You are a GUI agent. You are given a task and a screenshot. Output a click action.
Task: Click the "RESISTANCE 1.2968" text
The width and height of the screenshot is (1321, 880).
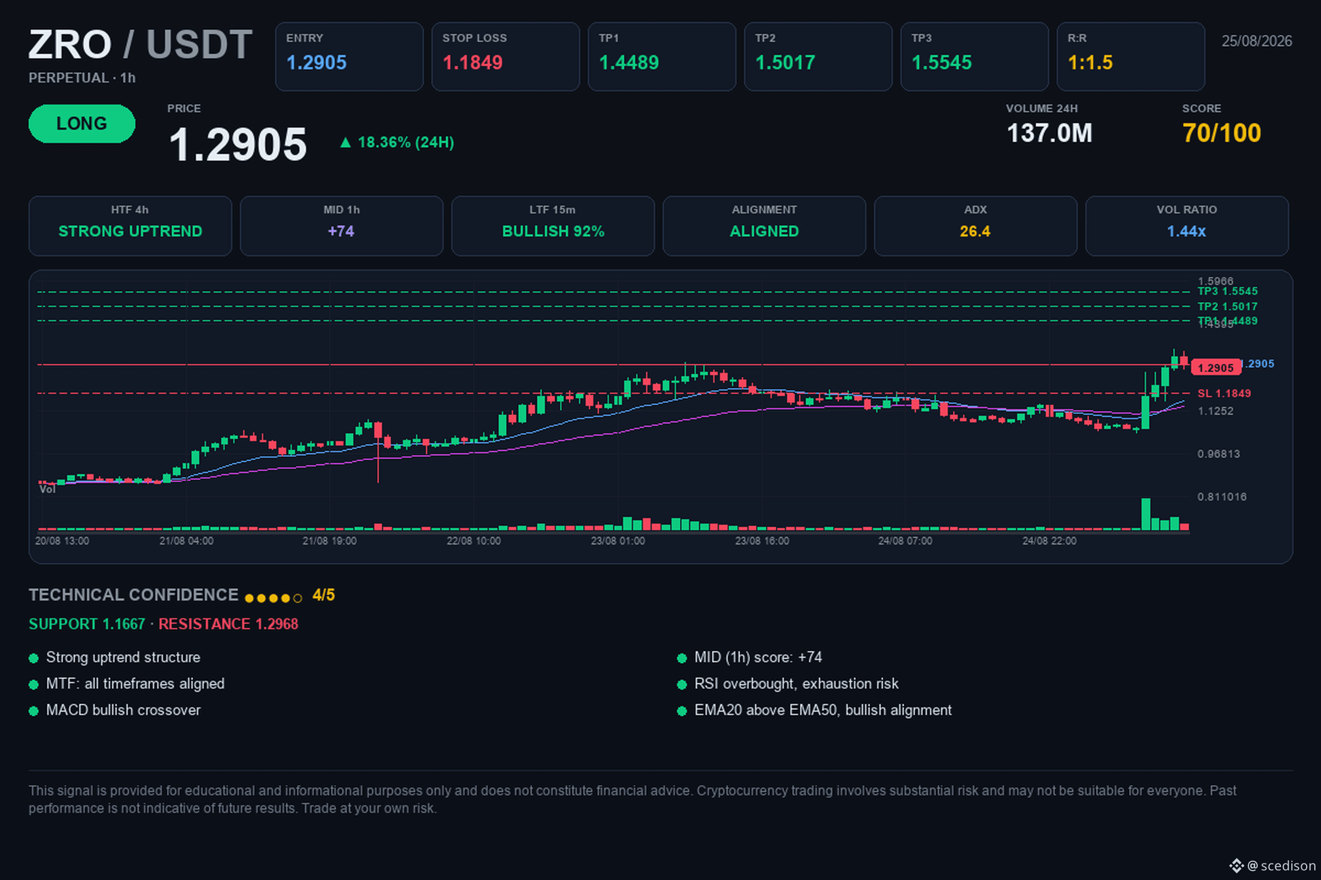[228, 624]
